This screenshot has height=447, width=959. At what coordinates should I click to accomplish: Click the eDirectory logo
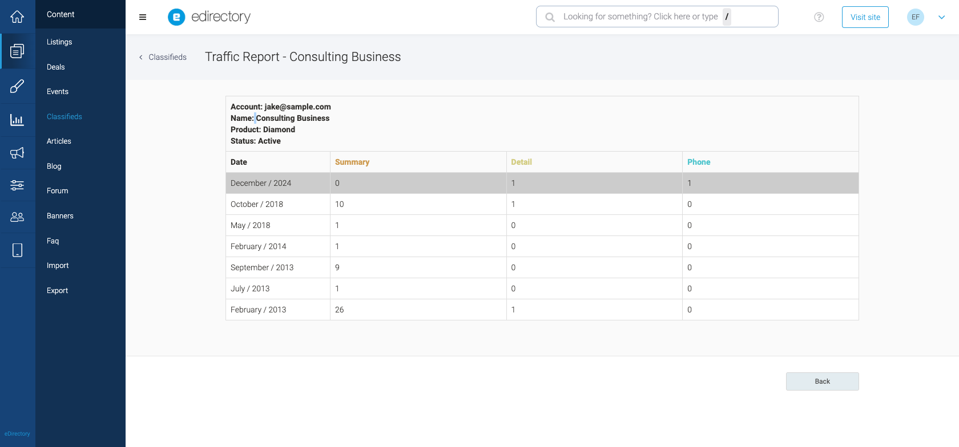tap(209, 17)
